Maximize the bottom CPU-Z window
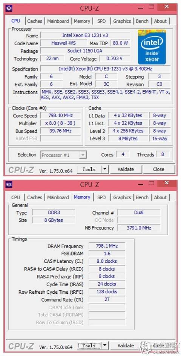Viewport: 181px width, 356px height. (x=151, y=183)
